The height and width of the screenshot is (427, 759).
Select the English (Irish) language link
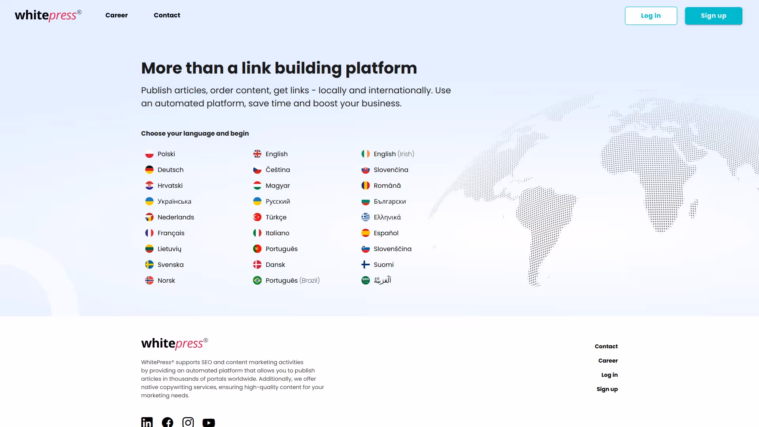393,154
